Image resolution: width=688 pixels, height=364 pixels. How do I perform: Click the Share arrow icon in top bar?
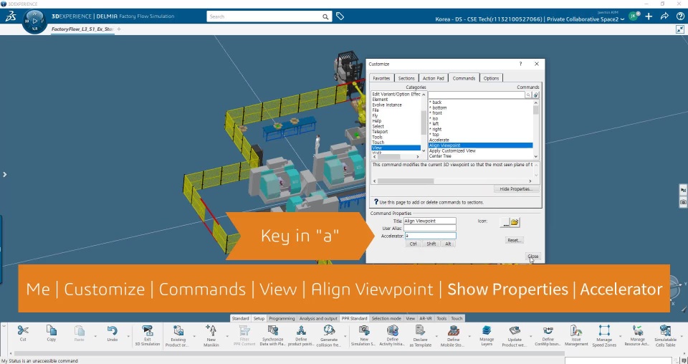pos(664,16)
